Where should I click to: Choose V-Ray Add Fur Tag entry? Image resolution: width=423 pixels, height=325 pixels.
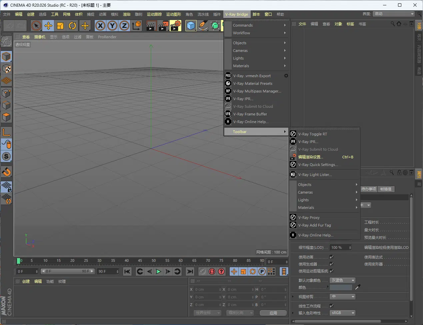(x=325, y=225)
